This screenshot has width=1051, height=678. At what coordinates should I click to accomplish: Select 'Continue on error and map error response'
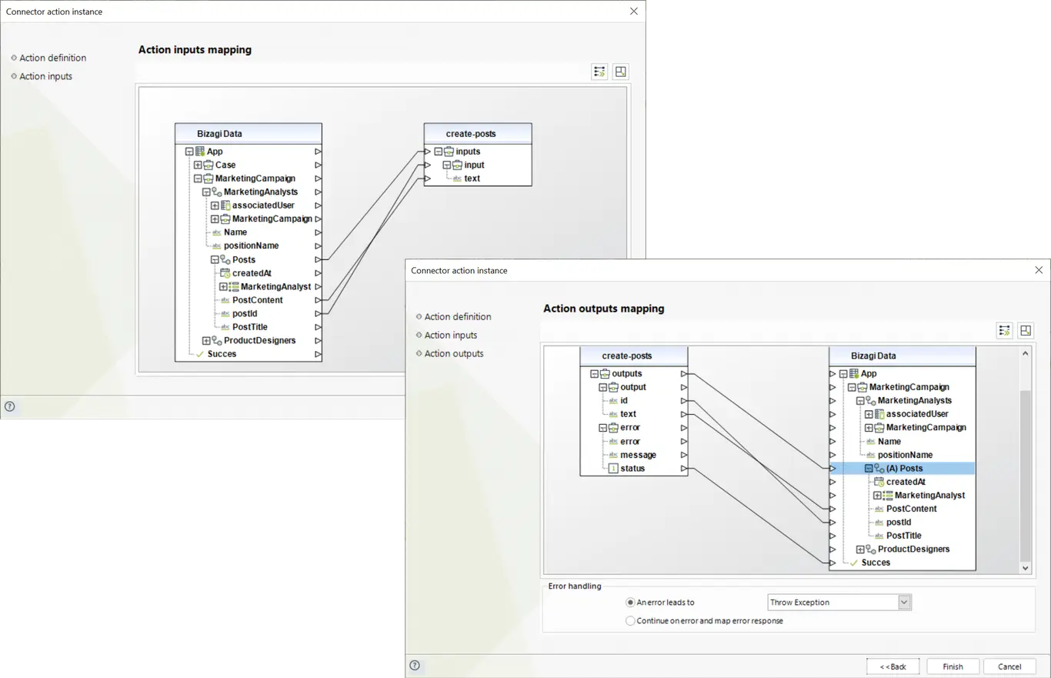coord(631,620)
